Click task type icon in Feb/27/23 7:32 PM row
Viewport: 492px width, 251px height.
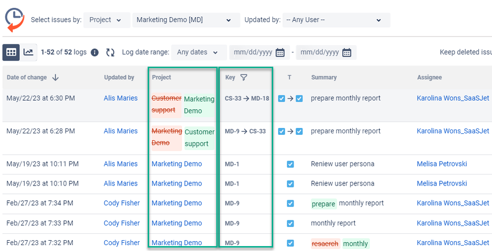[x=290, y=243]
